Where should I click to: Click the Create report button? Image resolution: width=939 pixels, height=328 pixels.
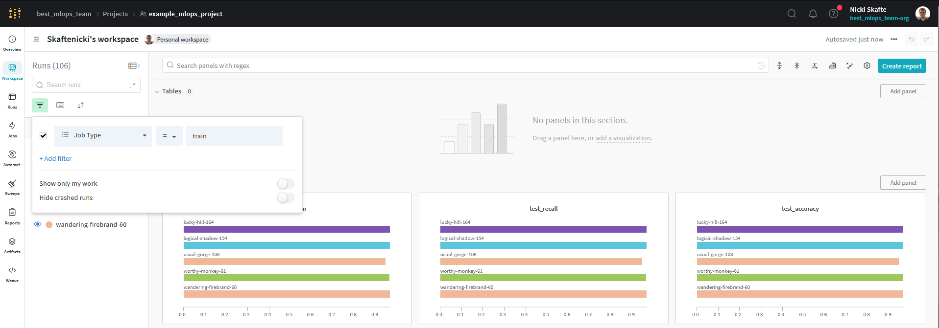coord(901,66)
